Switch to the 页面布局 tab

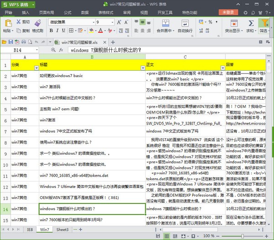pyautogui.click(x=47, y=12)
